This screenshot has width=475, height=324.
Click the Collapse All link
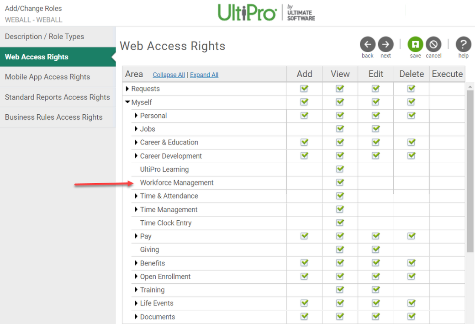[169, 75]
